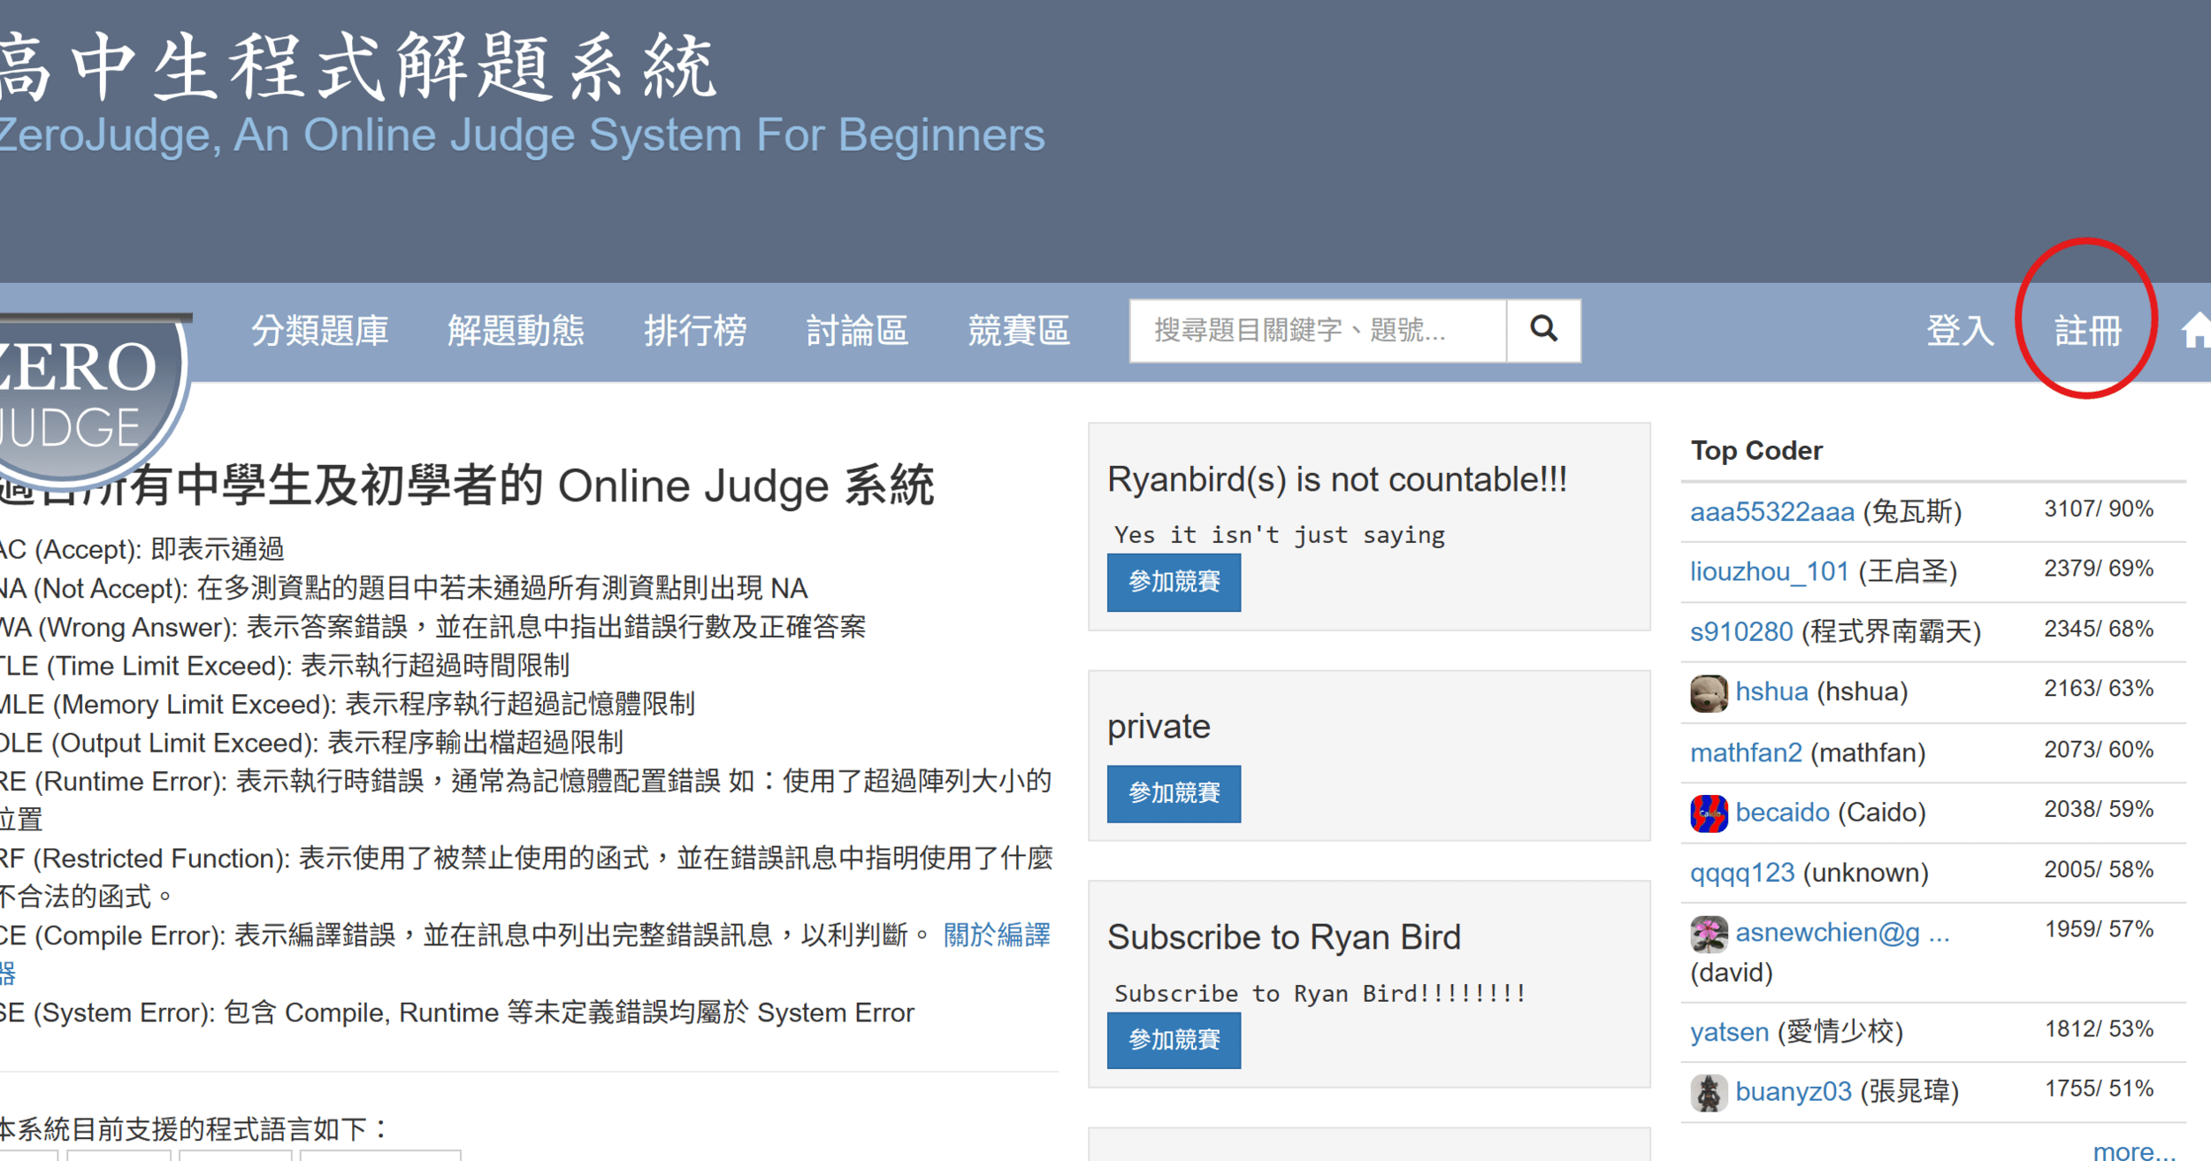Join the Ryanbird(s) is not countable contest

click(x=1174, y=582)
